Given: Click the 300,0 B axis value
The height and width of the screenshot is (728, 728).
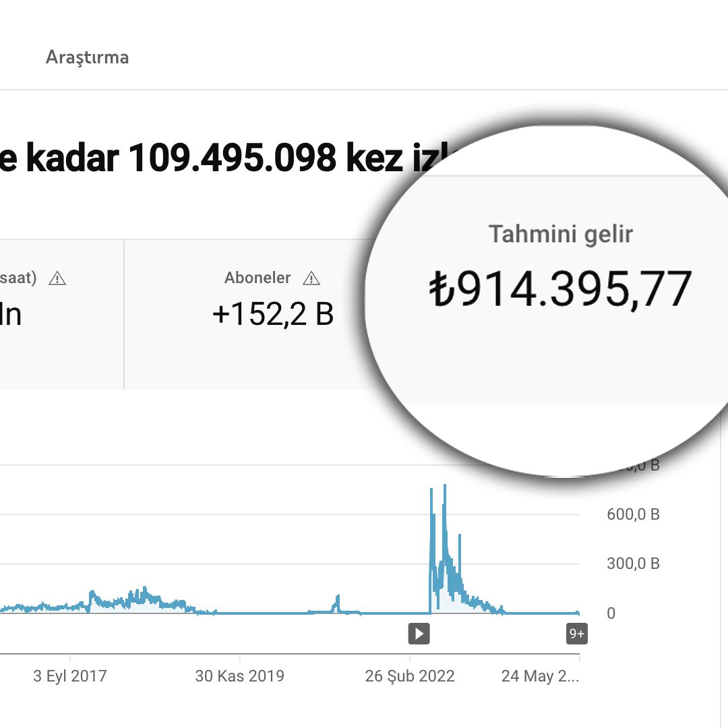Looking at the screenshot, I should 633,564.
